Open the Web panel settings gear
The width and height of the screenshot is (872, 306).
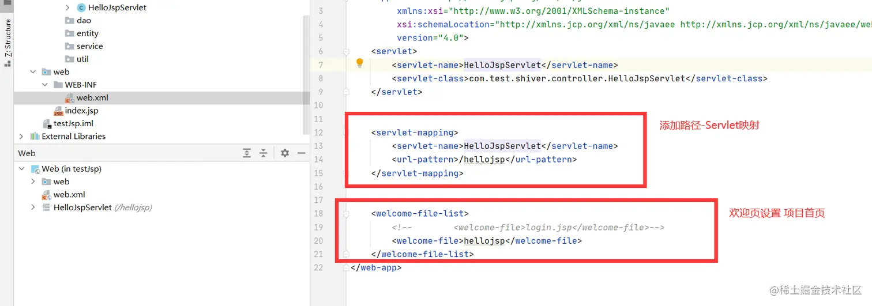[x=285, y=153]
